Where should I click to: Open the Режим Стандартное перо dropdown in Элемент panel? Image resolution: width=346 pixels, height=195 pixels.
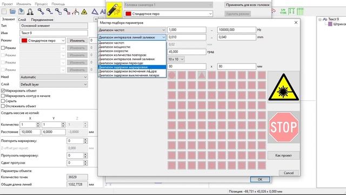click(43, 41)
